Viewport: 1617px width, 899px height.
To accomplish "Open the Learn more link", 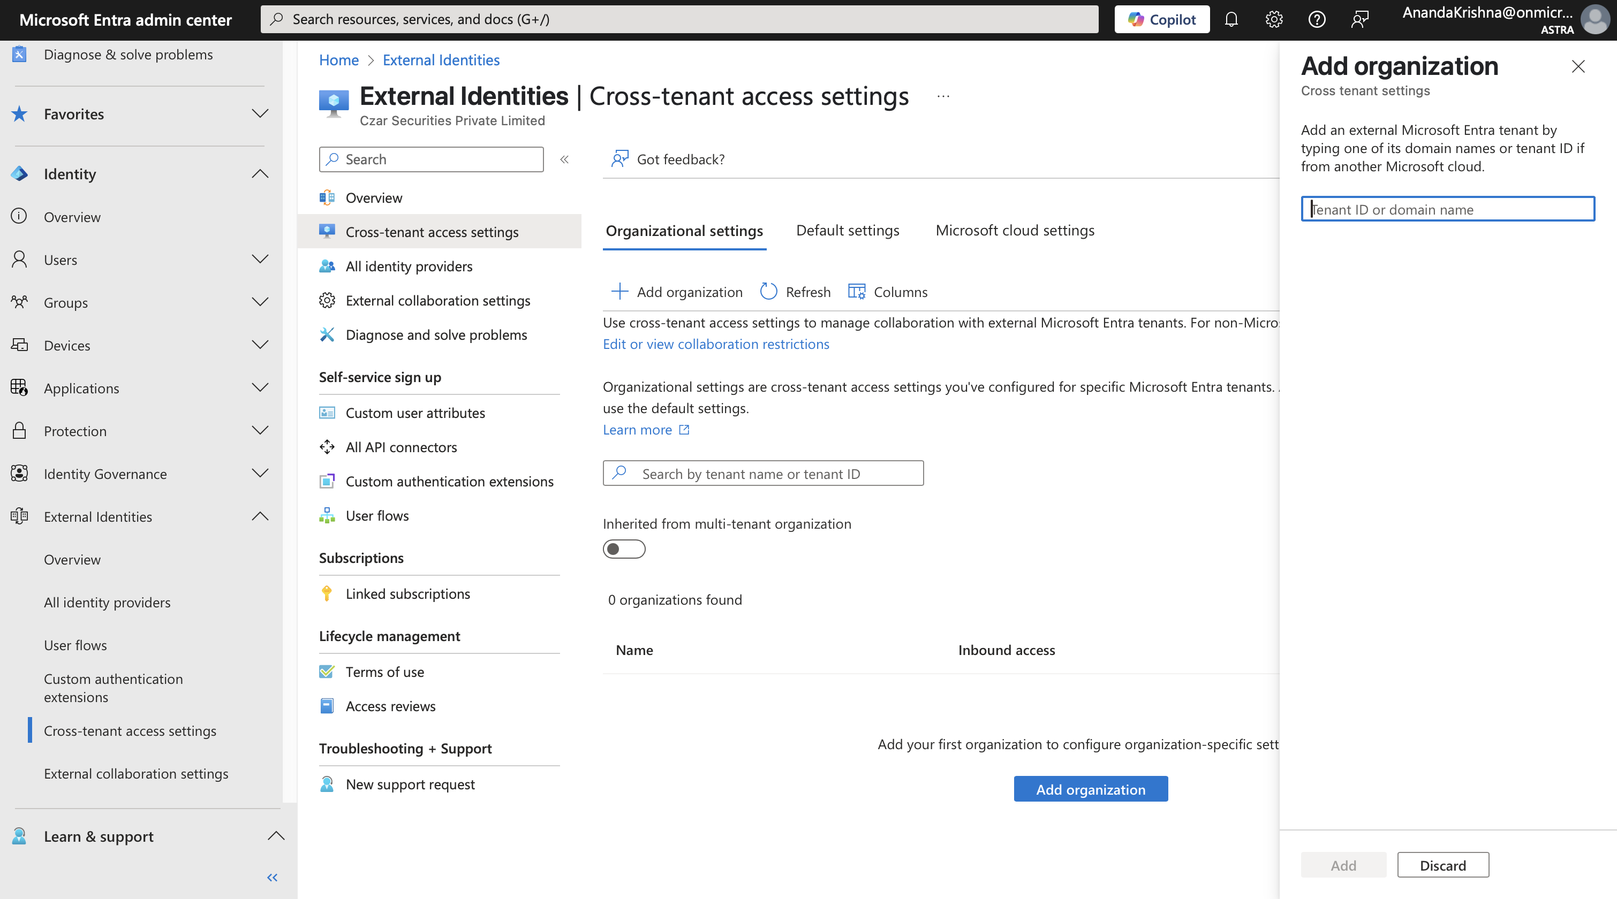I will coord(646,430).
